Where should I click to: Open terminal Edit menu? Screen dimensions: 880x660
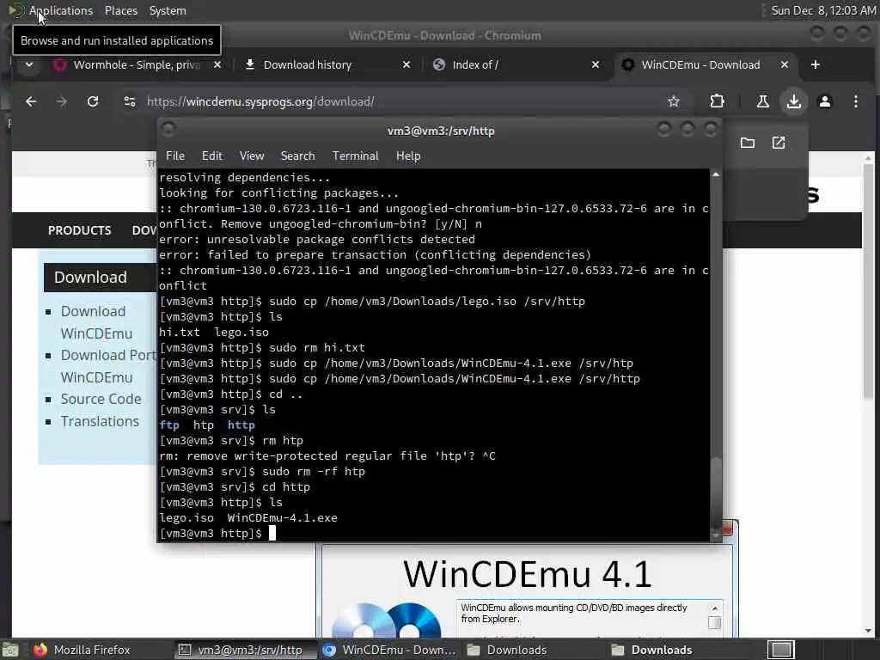tap(211, 156)
